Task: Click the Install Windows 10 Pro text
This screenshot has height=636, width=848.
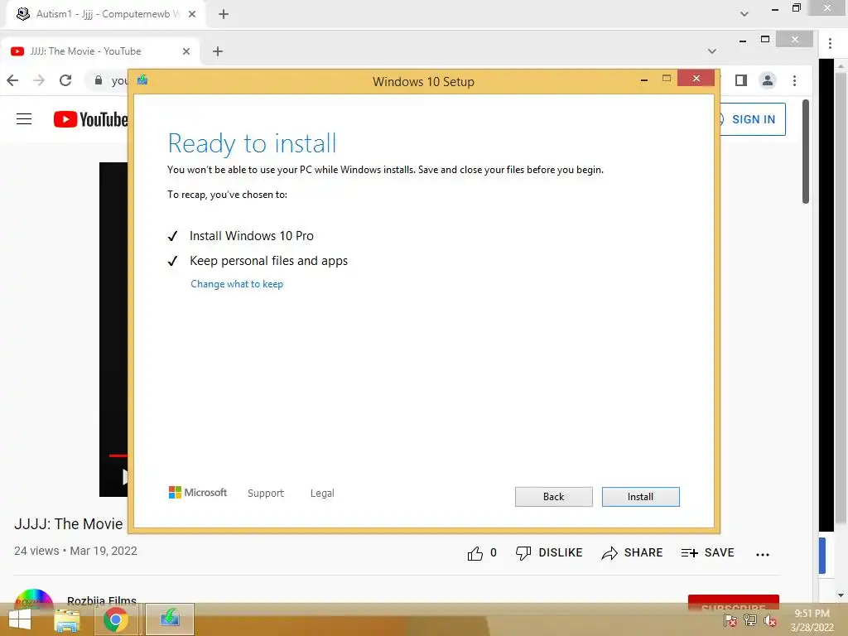Action: 252,236
